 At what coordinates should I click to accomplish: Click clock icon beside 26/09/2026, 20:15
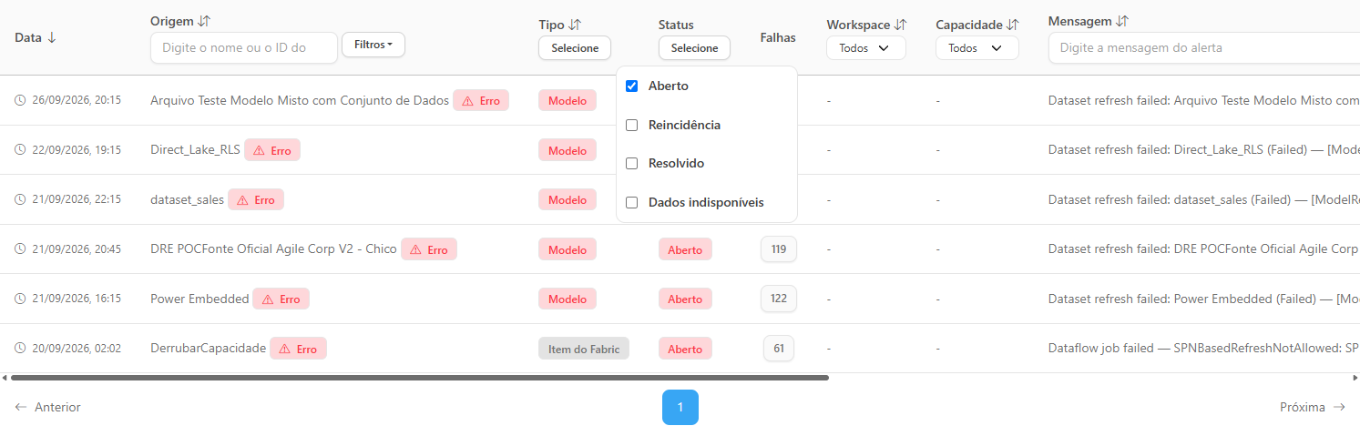20,100
